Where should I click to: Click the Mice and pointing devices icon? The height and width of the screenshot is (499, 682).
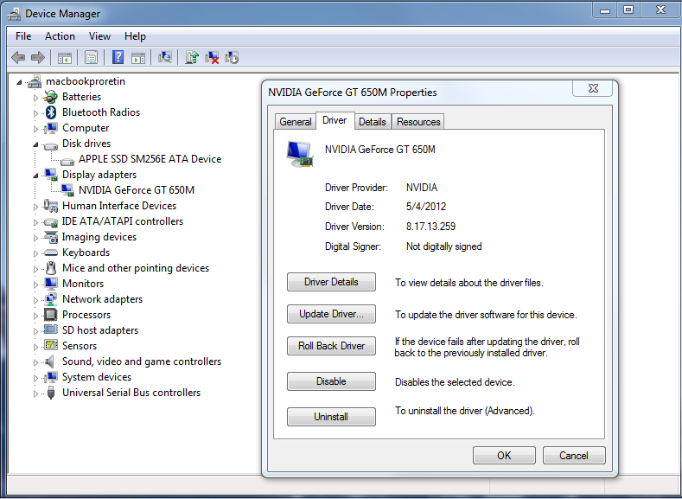(x=51, y=268)
